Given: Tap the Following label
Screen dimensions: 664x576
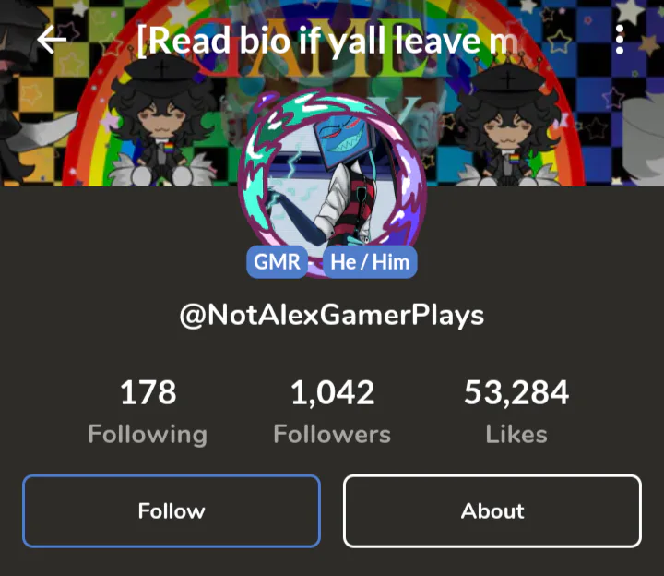Looking at the screenshot, I should pos(148,435).
